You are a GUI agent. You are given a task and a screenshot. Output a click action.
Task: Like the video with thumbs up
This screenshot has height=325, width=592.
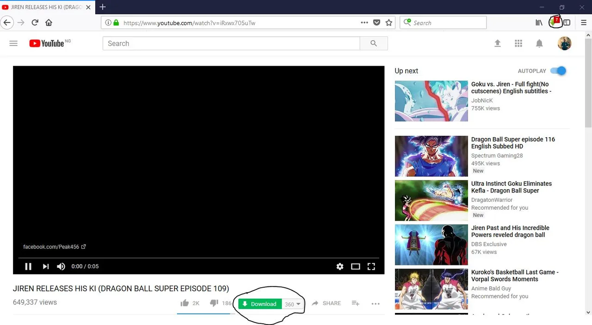tap(185, 303)
